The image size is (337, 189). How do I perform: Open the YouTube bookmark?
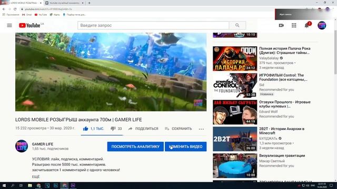point(41,15)
